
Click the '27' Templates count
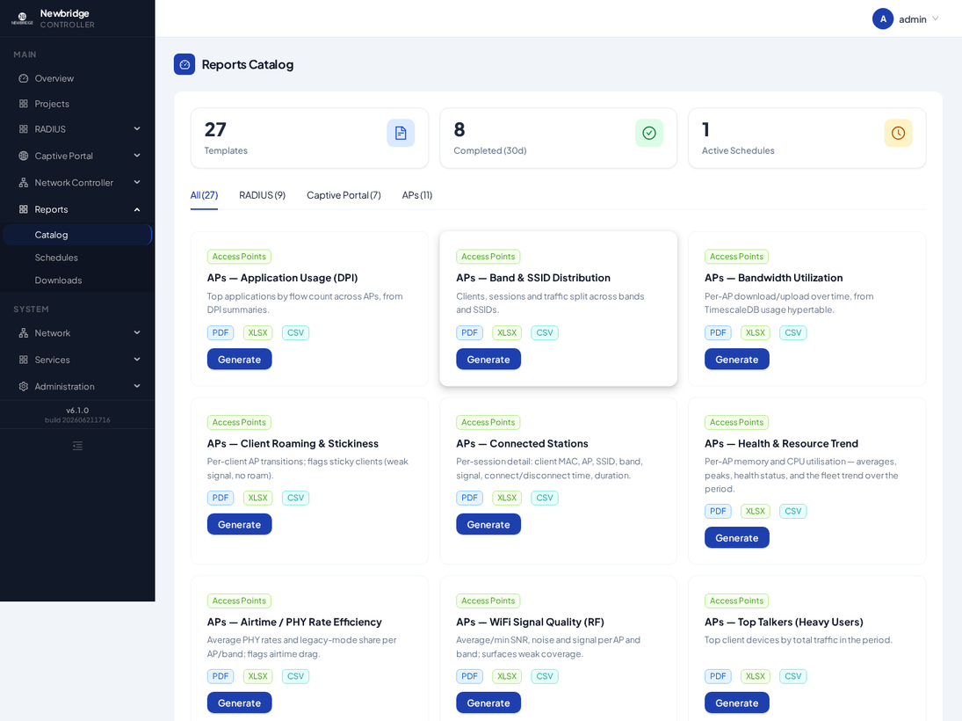[215, 129]
